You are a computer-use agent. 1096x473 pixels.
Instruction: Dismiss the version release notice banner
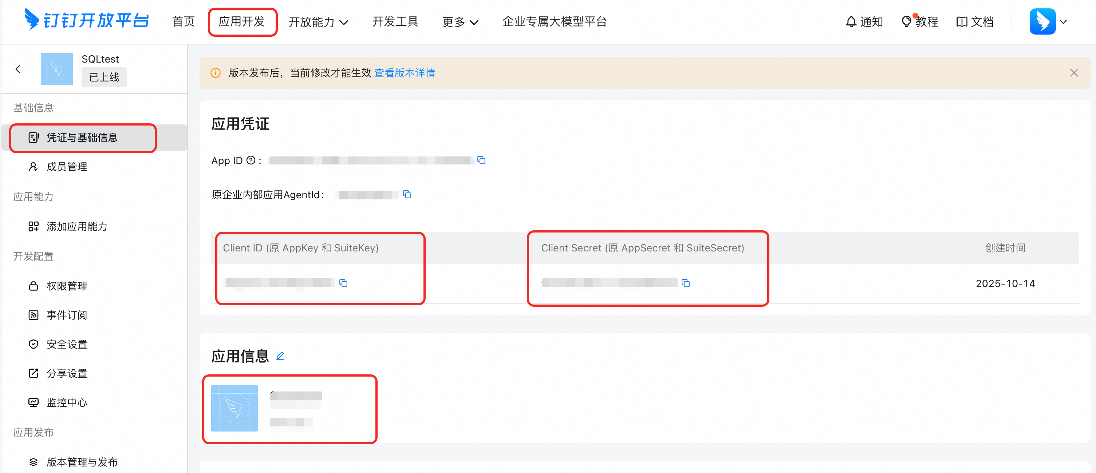pos(1074,73)
